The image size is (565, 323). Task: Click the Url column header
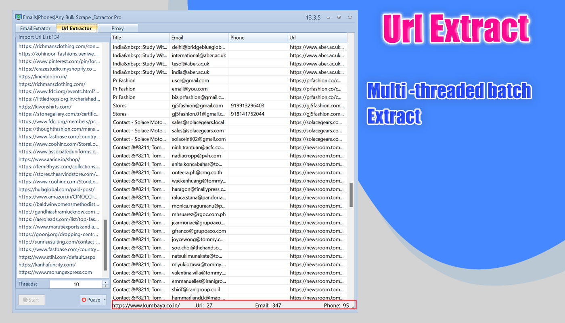317,38
